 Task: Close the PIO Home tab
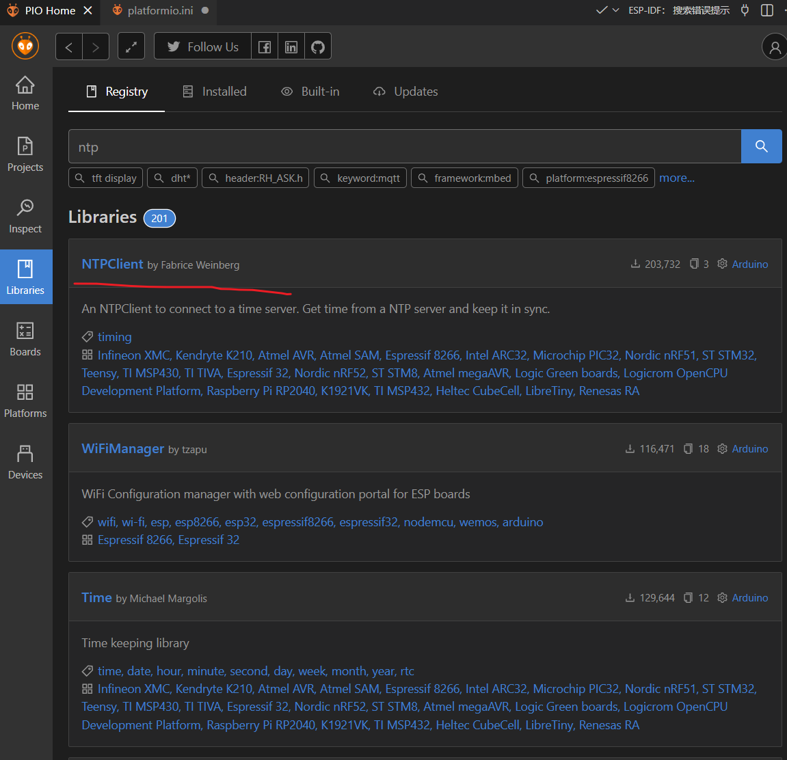click(88, 10)
